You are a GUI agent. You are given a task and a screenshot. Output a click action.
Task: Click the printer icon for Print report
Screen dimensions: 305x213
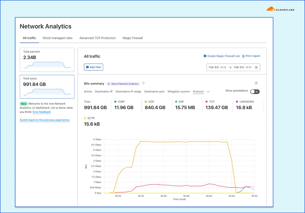[x=243, y=56]
